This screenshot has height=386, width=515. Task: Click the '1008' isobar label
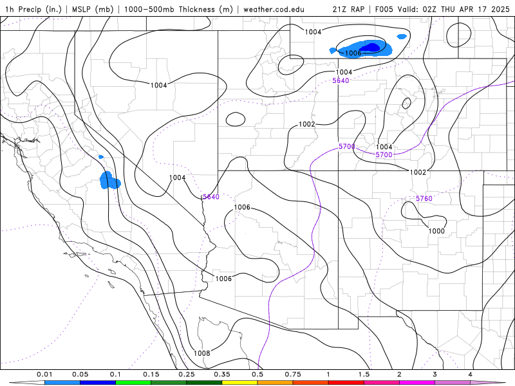pos(202,353)
